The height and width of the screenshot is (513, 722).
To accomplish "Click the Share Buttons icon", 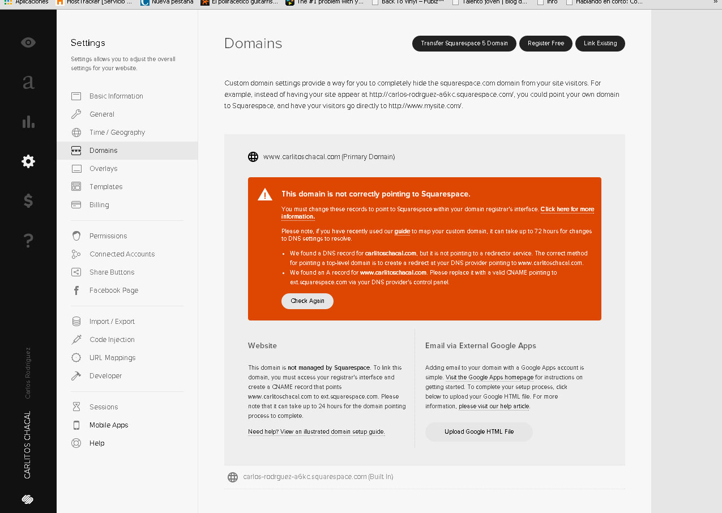I will pyautogui.click(x=76, y=272).
